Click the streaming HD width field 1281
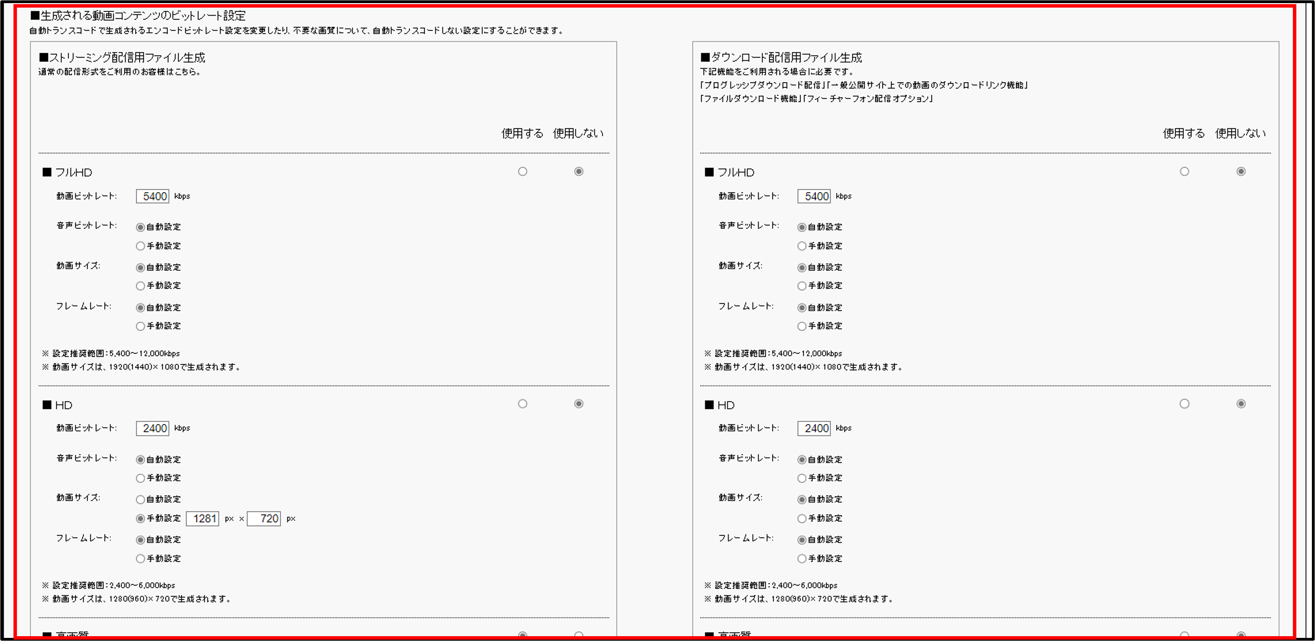The height and width of the screenshot is (641, 1315). click(x=202, y=519)
